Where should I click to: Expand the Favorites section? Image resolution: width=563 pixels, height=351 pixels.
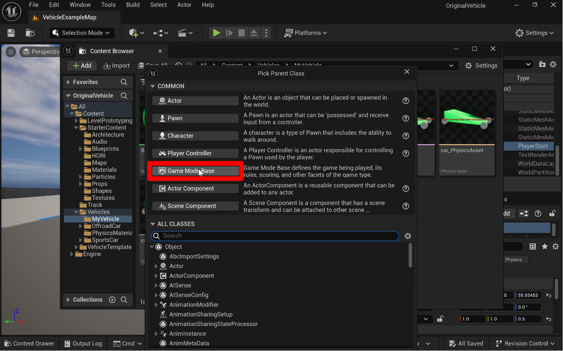click(68, 82)
